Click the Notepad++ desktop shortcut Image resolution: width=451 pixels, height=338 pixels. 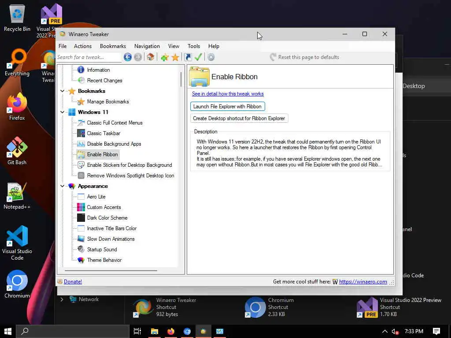click(x=17, y=196)
